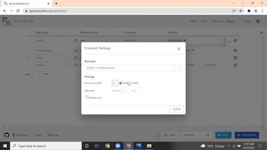Open the GitHub icon link
The image size is (267, 150).
[7, 135]
